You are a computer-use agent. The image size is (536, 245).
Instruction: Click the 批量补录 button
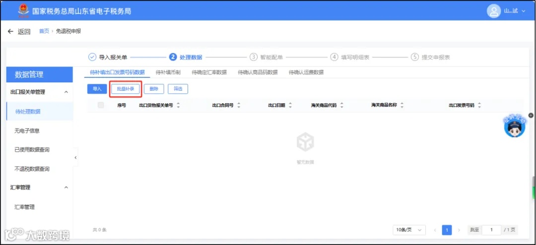[x=126, y=89]
